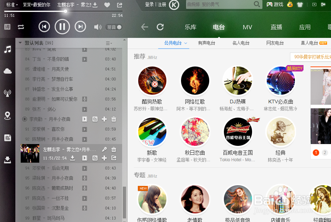The width and height of the screenshot is (331, 222).
Task: Share the current song from top bar
Action: (x=120, y=5)
